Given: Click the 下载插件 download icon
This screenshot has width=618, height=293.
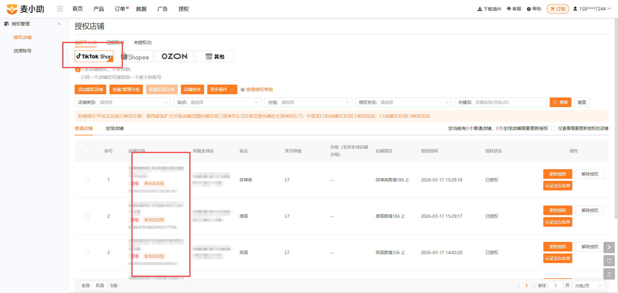Looking at the screenshot, I should coord(480,9).
